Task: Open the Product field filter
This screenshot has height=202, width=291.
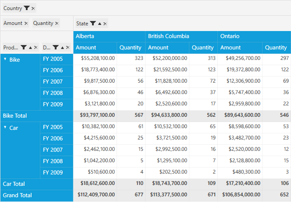Action: (24, 47)
